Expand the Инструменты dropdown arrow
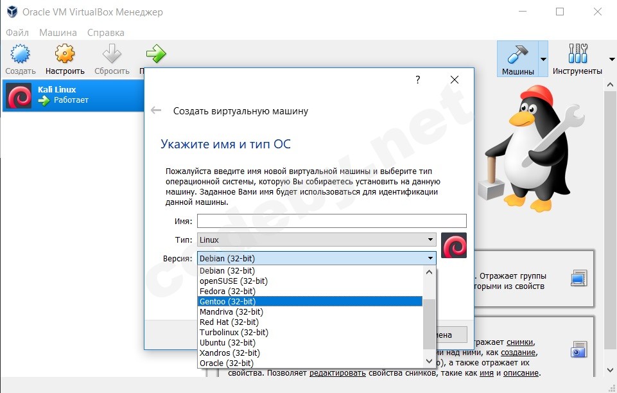 612,60
